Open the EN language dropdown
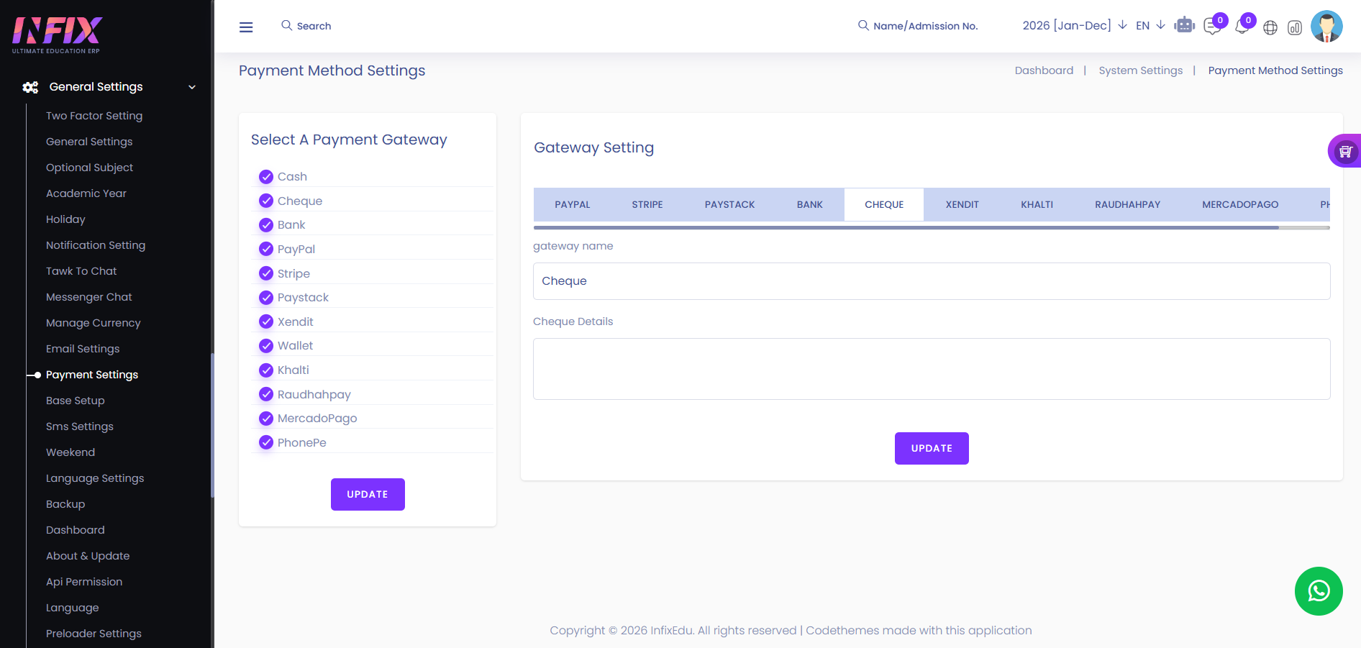 1150,25
